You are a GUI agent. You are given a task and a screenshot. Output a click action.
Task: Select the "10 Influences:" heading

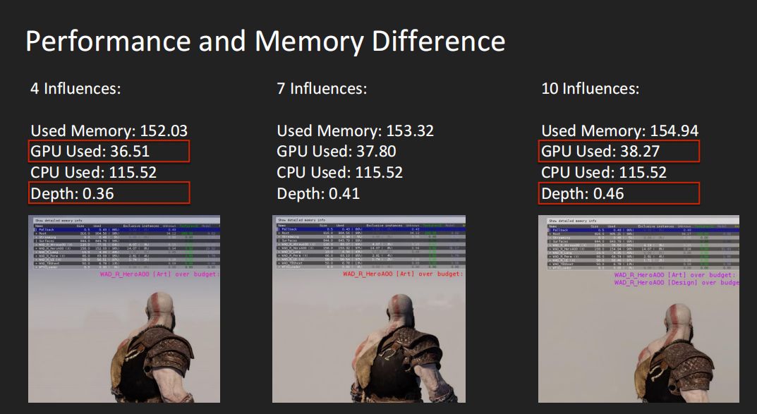[x=590, y=88]
